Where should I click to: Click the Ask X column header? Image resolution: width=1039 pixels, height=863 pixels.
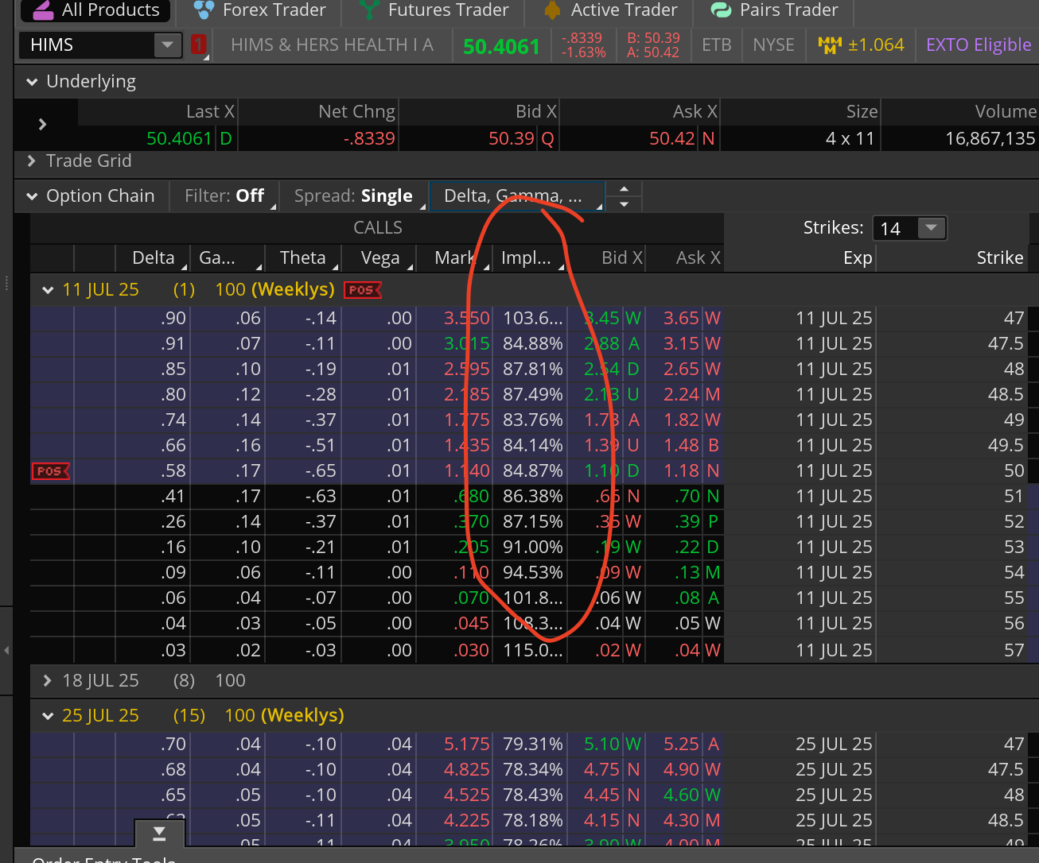tap(698, 258)
